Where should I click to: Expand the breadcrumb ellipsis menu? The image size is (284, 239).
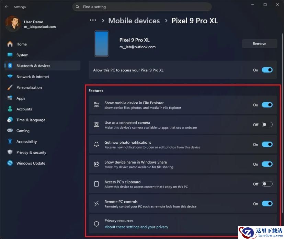tap(93, 20)
